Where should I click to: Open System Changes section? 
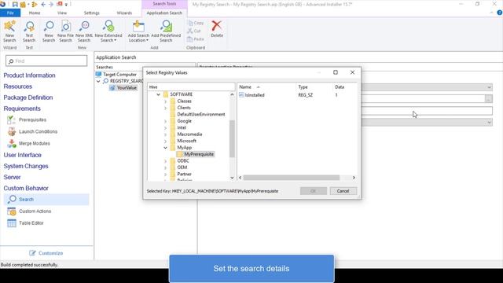[26, 166]
